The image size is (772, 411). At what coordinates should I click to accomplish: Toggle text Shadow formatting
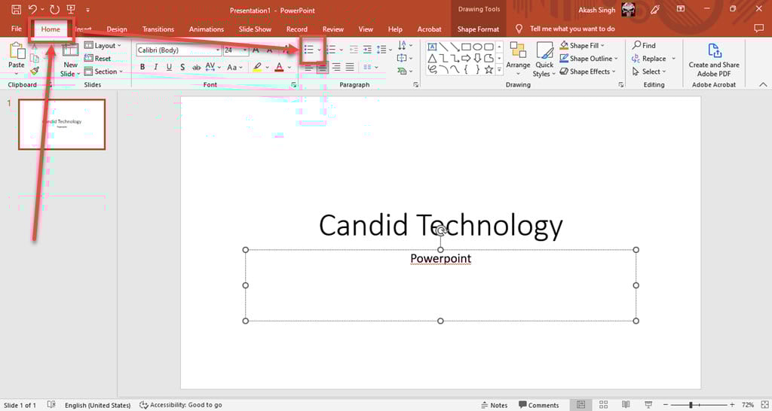(182, 67)
